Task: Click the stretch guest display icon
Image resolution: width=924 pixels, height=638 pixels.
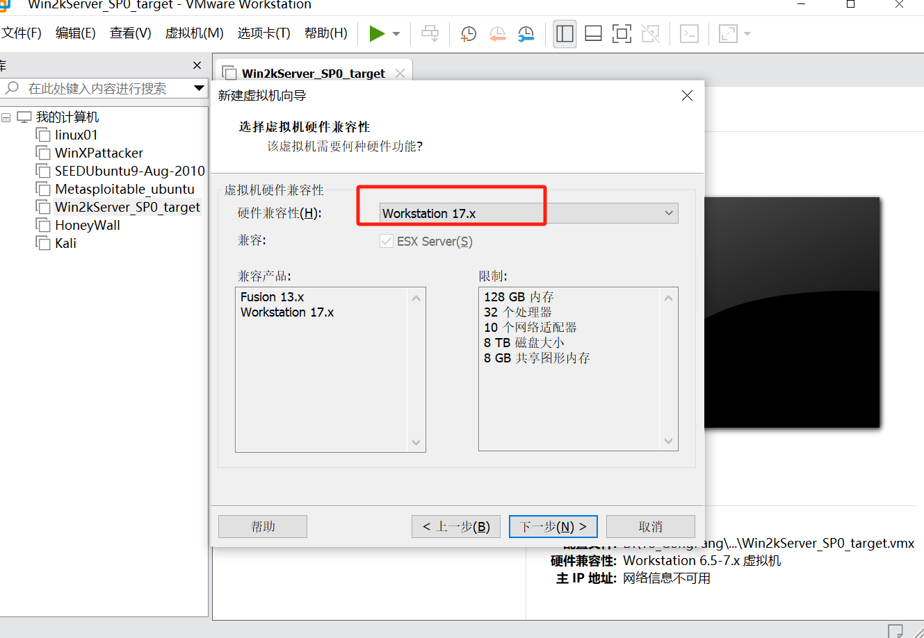Action: point(728,33)
